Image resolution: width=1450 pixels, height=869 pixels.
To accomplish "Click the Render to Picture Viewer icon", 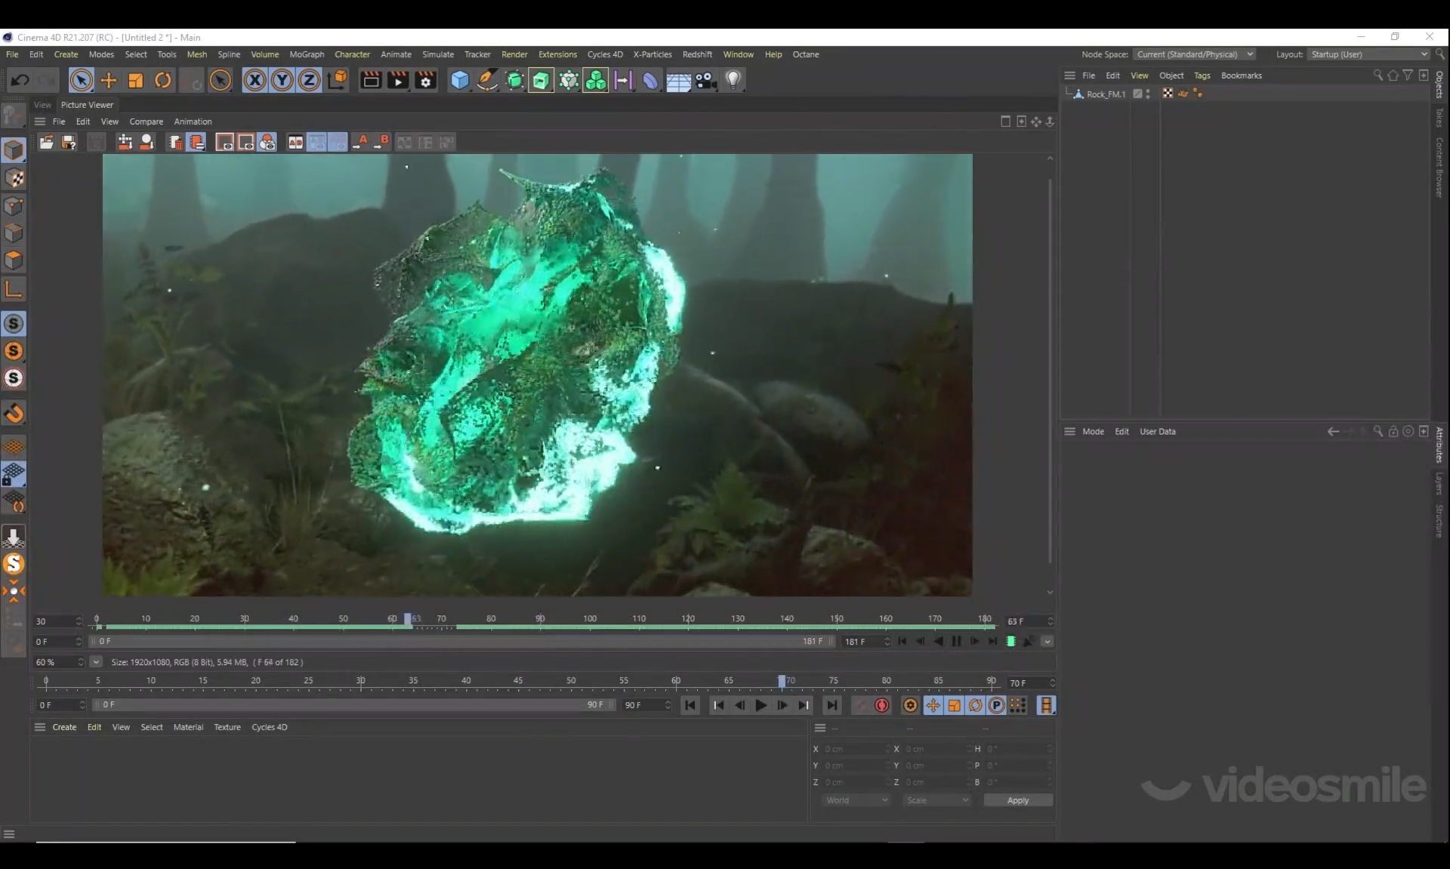I will [398, 80].
